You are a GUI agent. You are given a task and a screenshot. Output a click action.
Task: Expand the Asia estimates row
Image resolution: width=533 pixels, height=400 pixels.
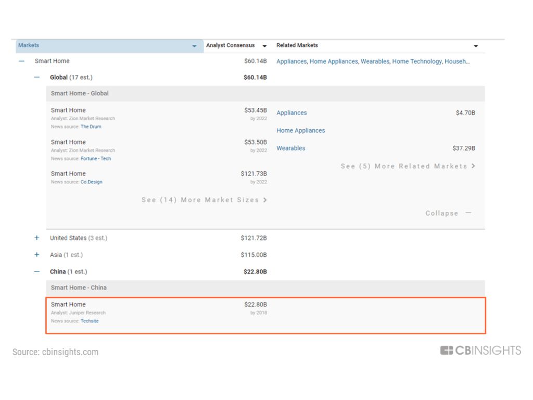pos(36,255)
